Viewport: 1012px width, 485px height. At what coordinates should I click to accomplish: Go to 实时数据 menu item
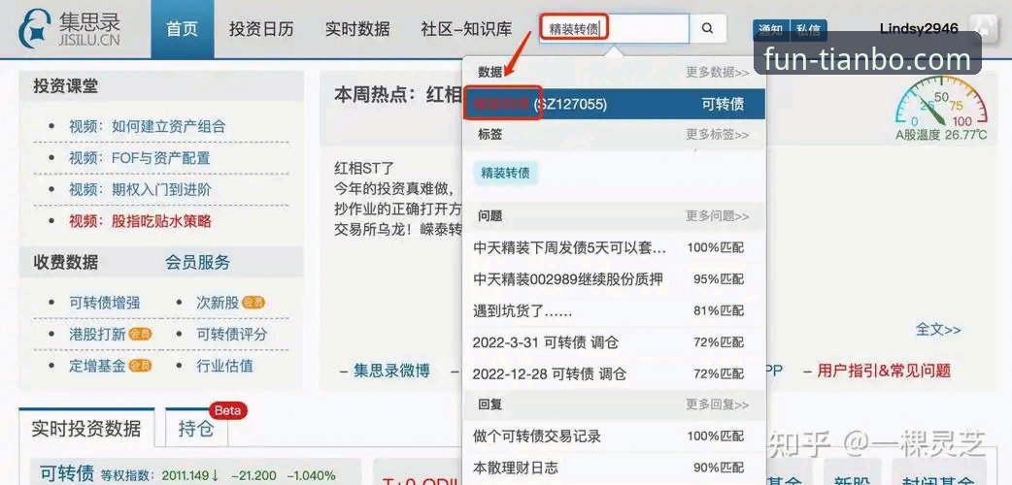point(357,29)
